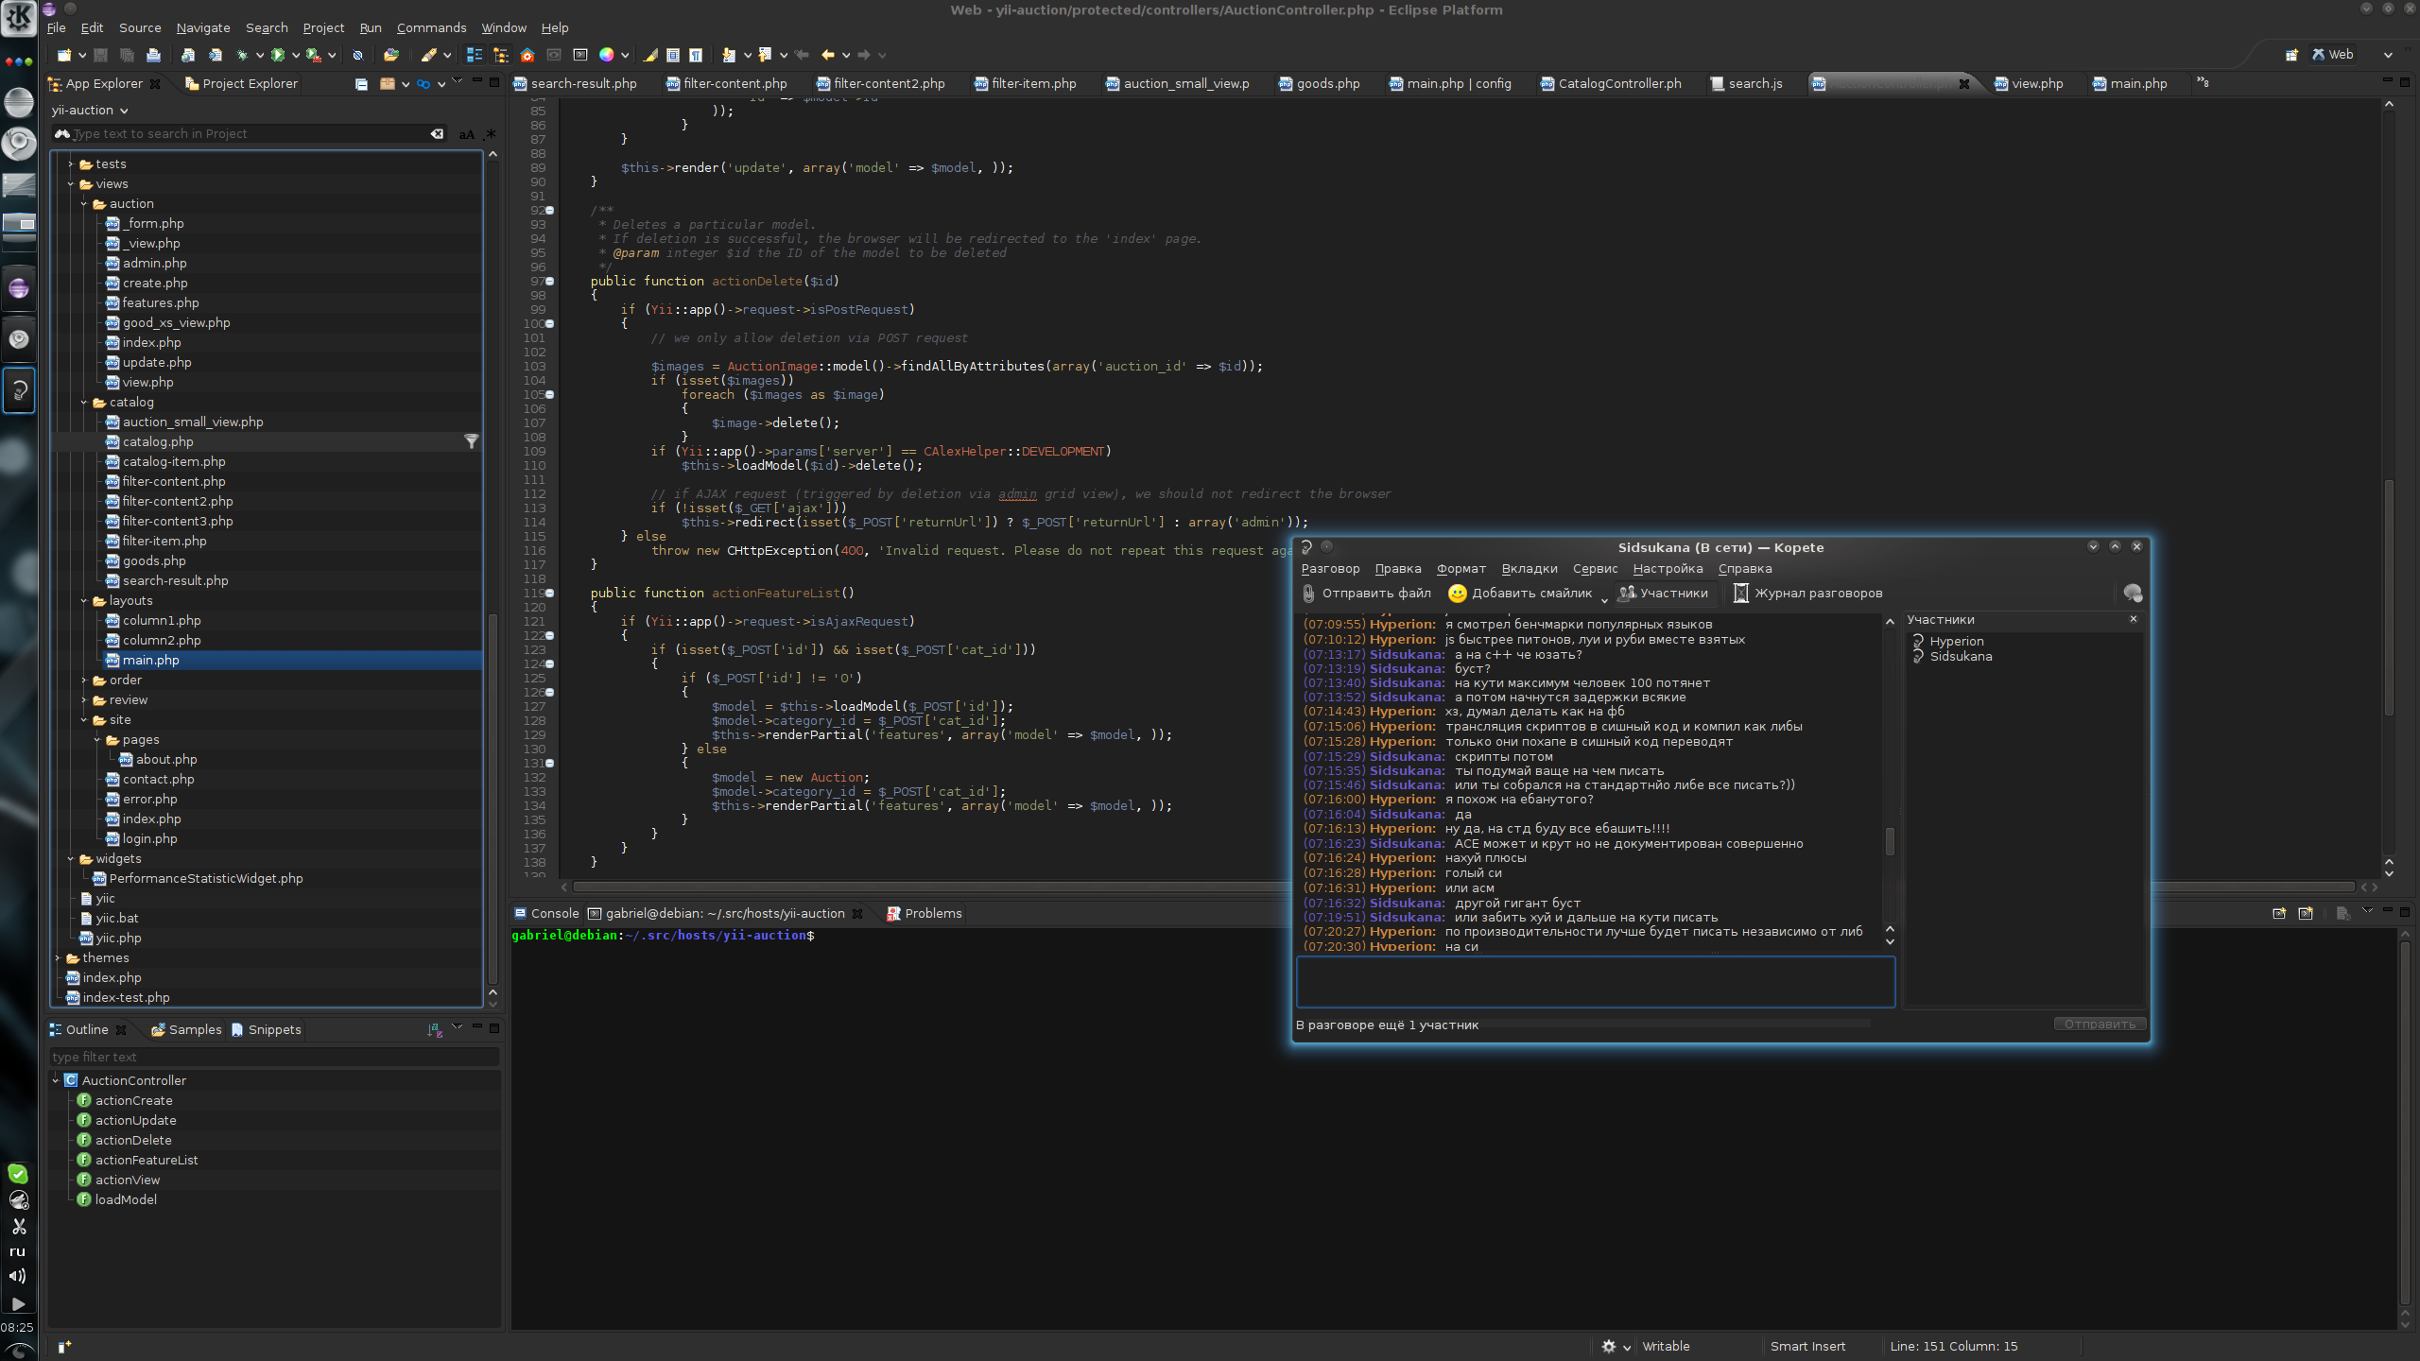Toggle Link with Editor in App Explorer
This screenshot has height=1361, width=2420.
(423, 84)
